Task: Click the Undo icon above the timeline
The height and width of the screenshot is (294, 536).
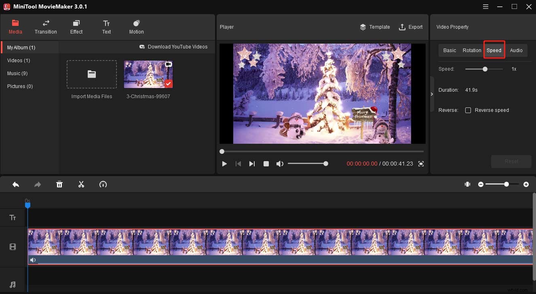Action: coord(16,184)
